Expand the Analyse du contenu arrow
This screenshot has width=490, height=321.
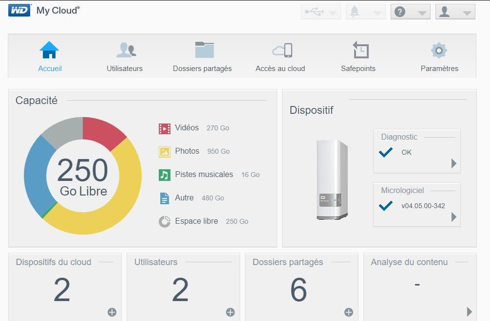pyautogui.click(x=469, y=311)
